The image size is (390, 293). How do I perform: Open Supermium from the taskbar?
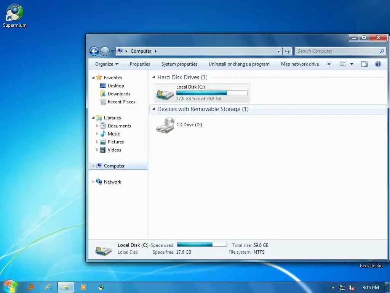coord(101,287)
